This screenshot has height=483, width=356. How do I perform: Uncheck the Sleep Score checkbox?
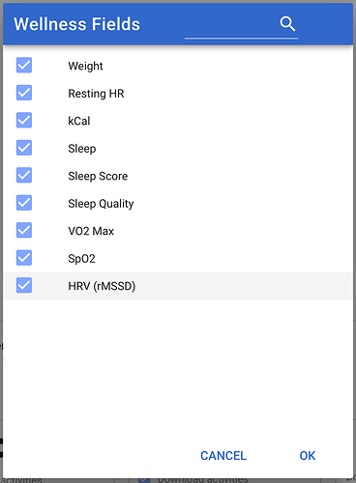pyautogui.click(x=24, y=175)
